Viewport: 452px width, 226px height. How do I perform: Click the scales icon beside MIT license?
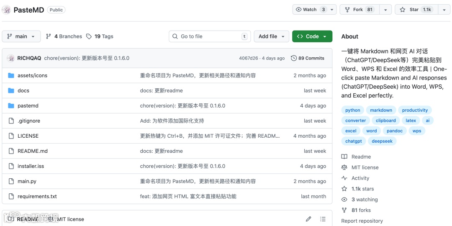coord(344,167)
